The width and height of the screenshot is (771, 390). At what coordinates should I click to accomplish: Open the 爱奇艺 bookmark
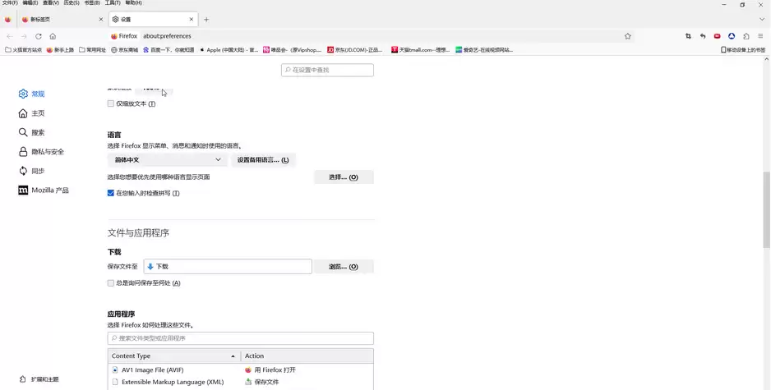[x=484, y=50]
